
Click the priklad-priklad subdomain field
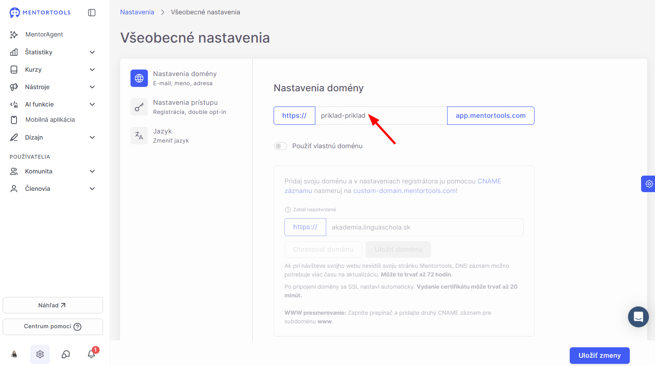tap(381, 116)
